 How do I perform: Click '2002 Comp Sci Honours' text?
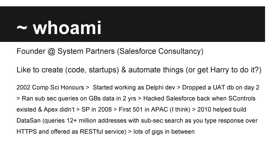click(x=50, y=87)
